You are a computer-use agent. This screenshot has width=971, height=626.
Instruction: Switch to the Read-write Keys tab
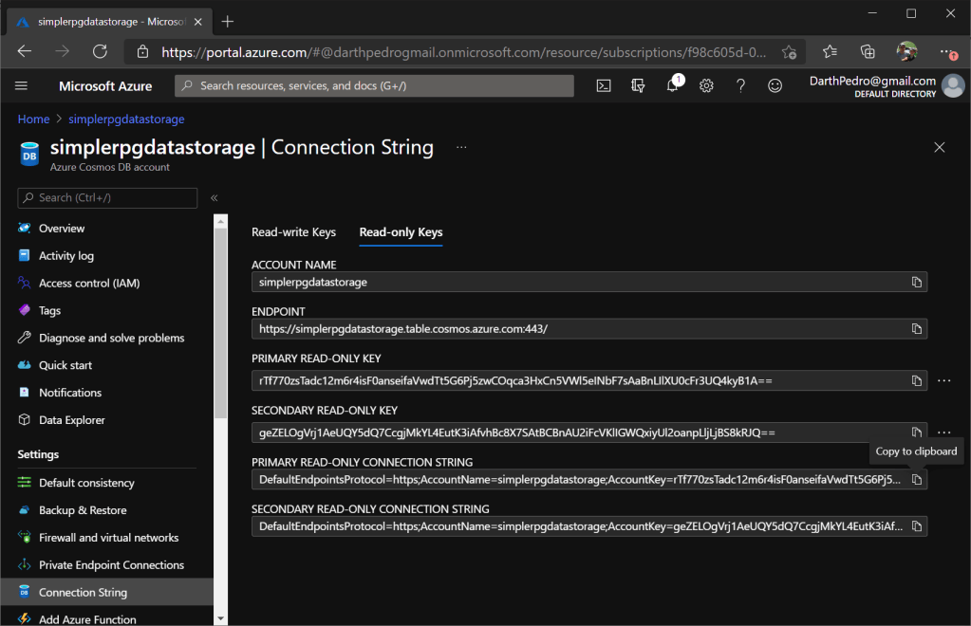point(293,232)
